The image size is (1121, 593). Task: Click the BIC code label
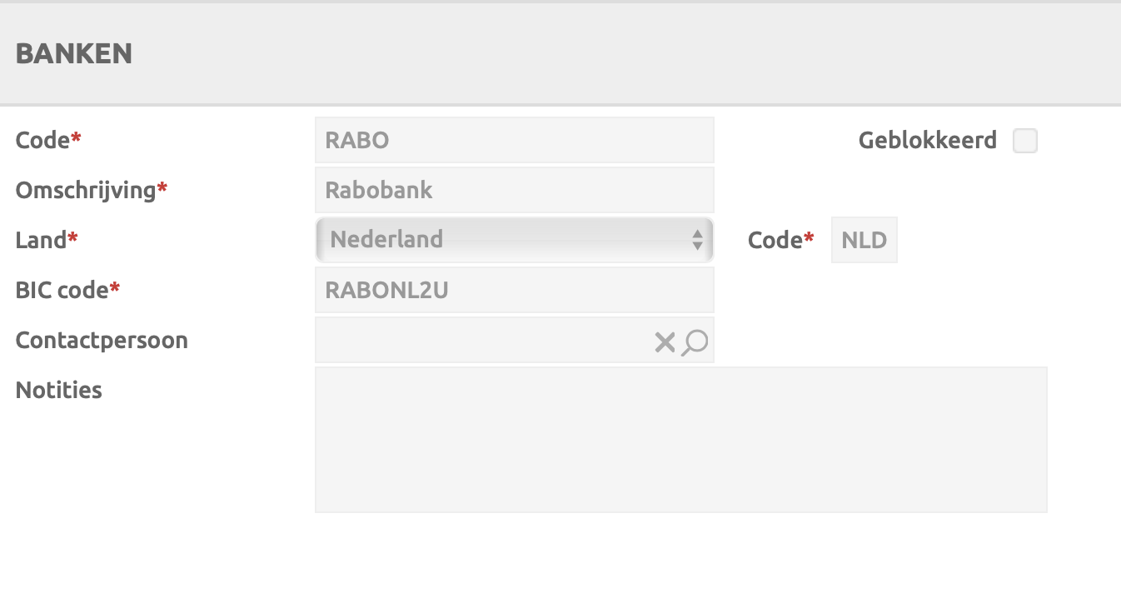[62, 290]
